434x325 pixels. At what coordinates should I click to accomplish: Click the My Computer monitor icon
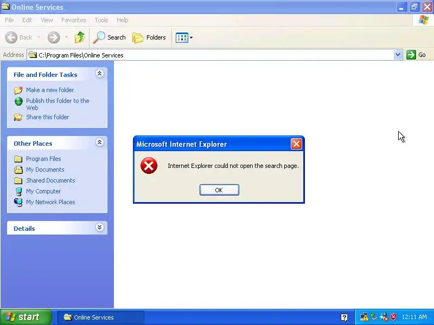[x=18, y=191]
